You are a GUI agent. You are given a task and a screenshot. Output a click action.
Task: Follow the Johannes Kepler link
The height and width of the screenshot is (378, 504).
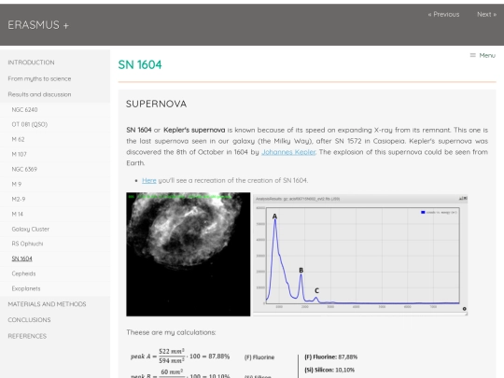point(288,152)
